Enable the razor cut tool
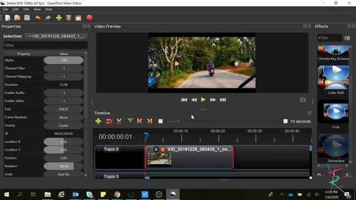Image resolution: width=356 pixels, height=200 pixels. pyautogui.click(x=119, y=121)
